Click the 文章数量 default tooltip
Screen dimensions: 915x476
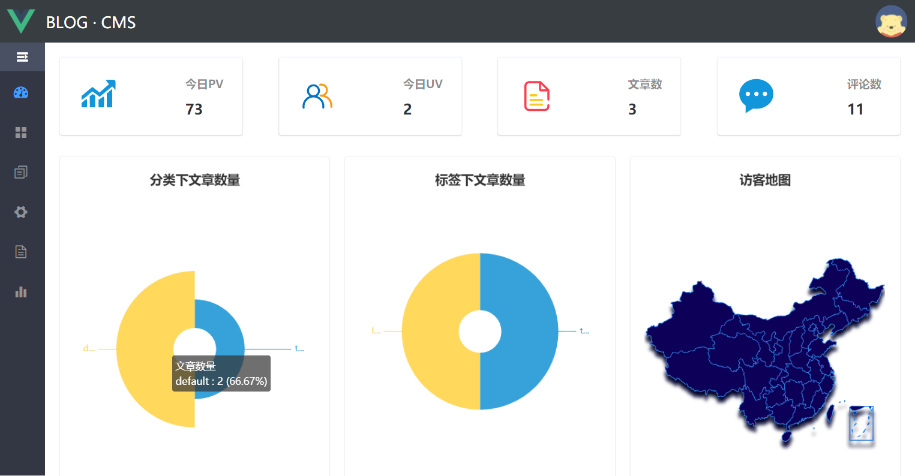(x=221, y=373)
